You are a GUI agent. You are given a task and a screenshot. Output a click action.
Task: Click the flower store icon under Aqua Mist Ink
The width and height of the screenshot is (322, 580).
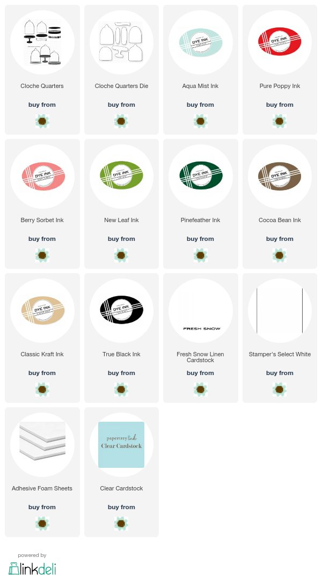[200, 121]
